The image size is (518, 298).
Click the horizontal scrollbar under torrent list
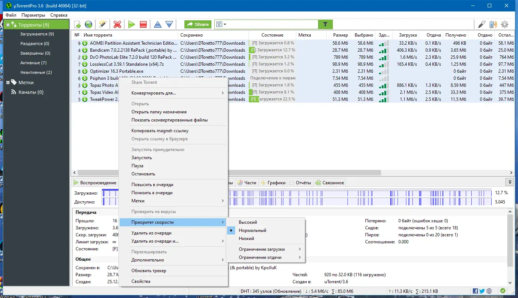tap(304, 173)
